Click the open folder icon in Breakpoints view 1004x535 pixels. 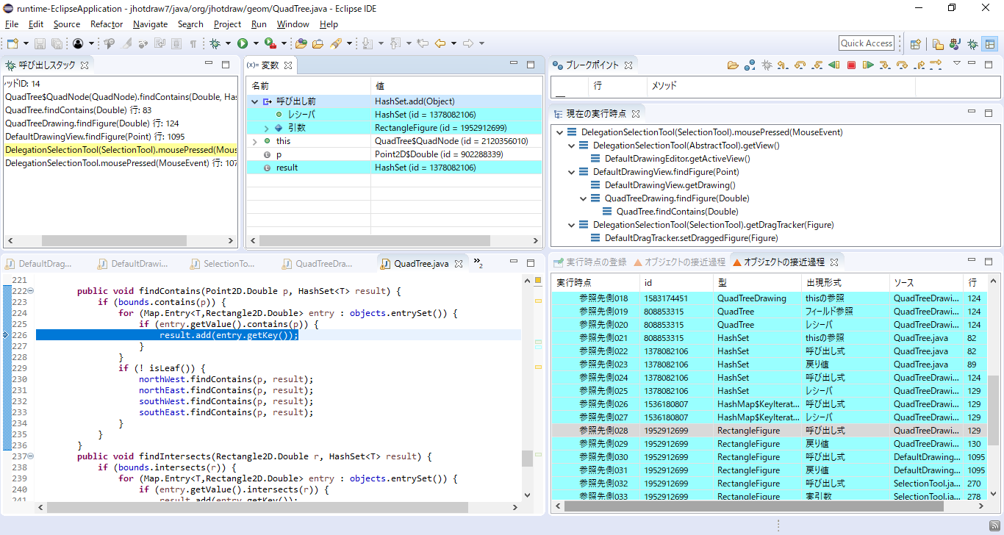(733, 65)
